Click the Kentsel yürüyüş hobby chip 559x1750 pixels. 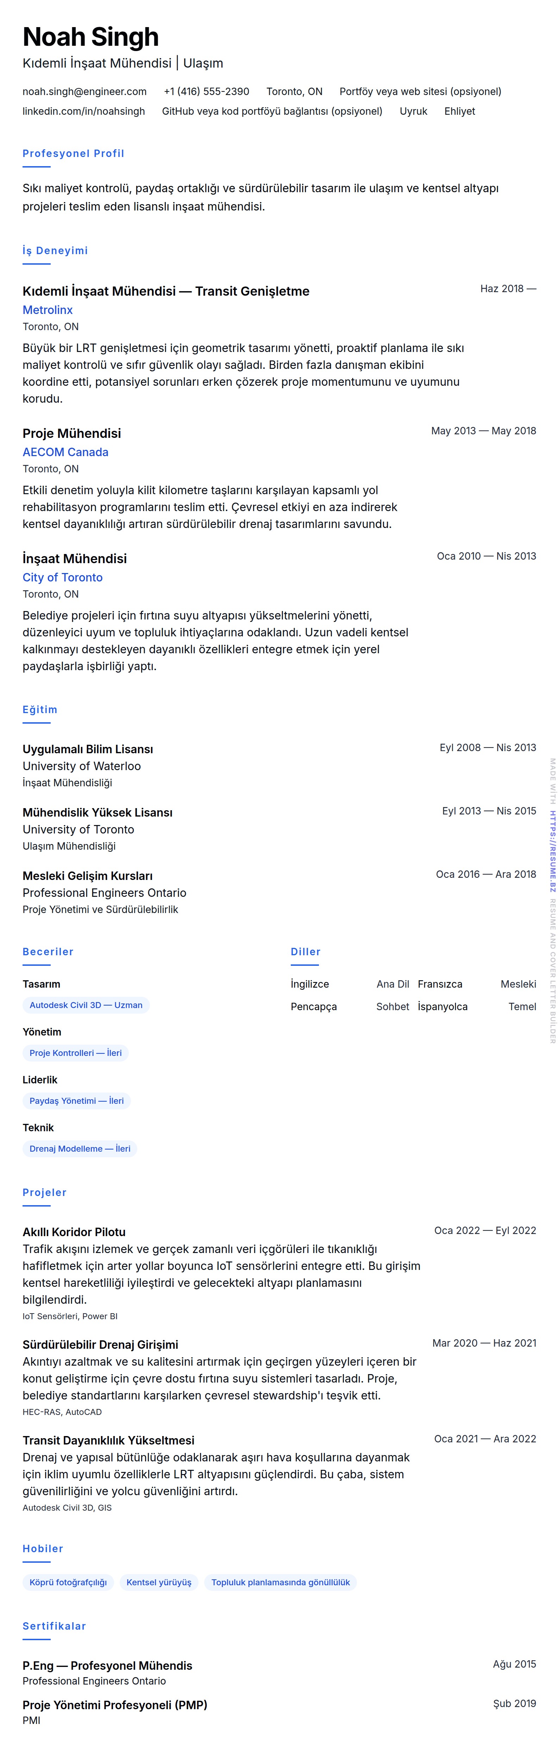[x=159, y=1582]
